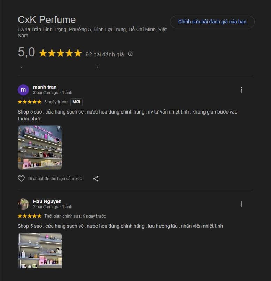Click the rating info icon beside 92 bài đánh giá
This screenshot has height=281, width=271.
130,54
